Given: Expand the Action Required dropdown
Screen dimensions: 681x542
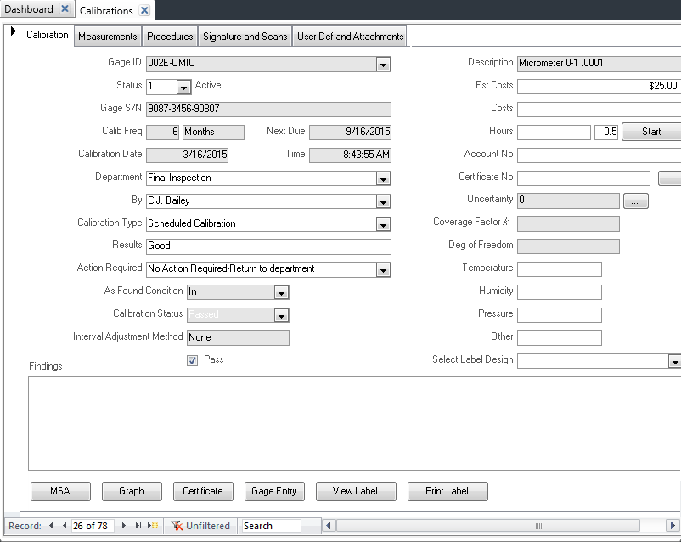Looking at the screenshot, I should 382,268.
